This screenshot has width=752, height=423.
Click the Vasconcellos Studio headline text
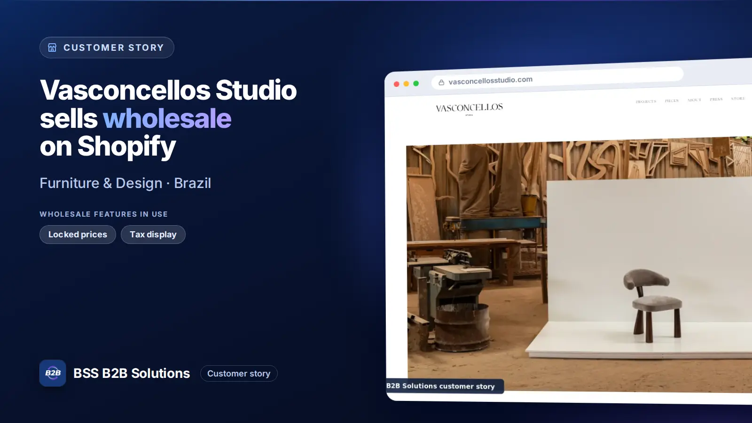click(x=168, y=90)
